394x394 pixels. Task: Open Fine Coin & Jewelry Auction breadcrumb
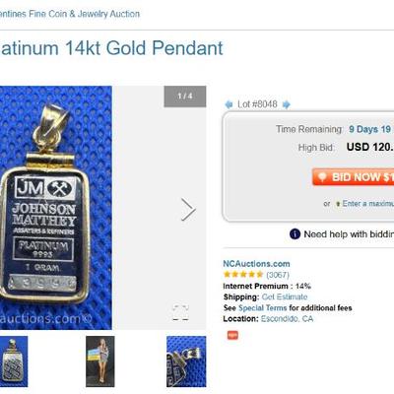(x=70, y=14)
